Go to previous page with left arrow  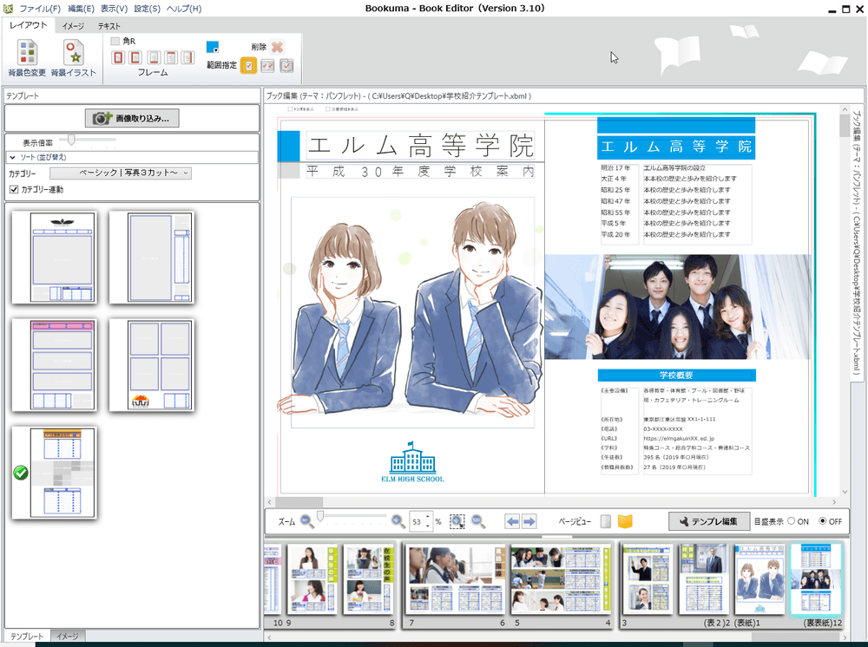point(512,521)
